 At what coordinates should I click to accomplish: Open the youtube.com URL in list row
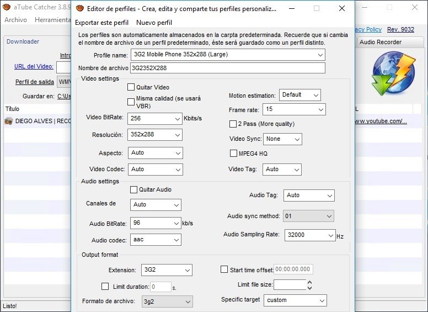click(x=381, y=121)
